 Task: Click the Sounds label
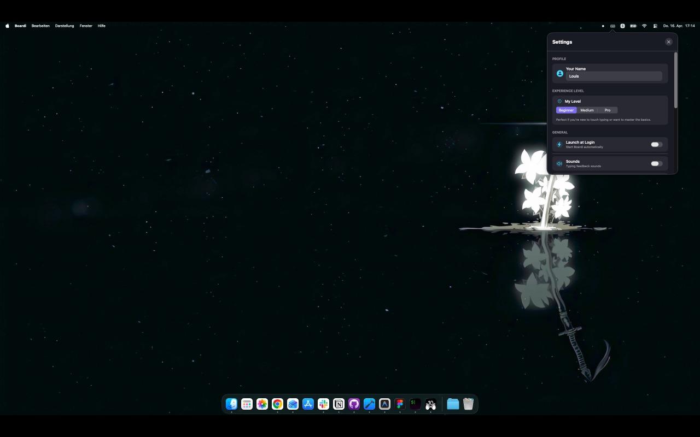click(x=573, y=161)
